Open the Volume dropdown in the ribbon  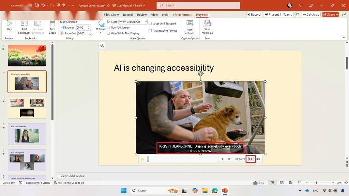click(x=101, y=27)
